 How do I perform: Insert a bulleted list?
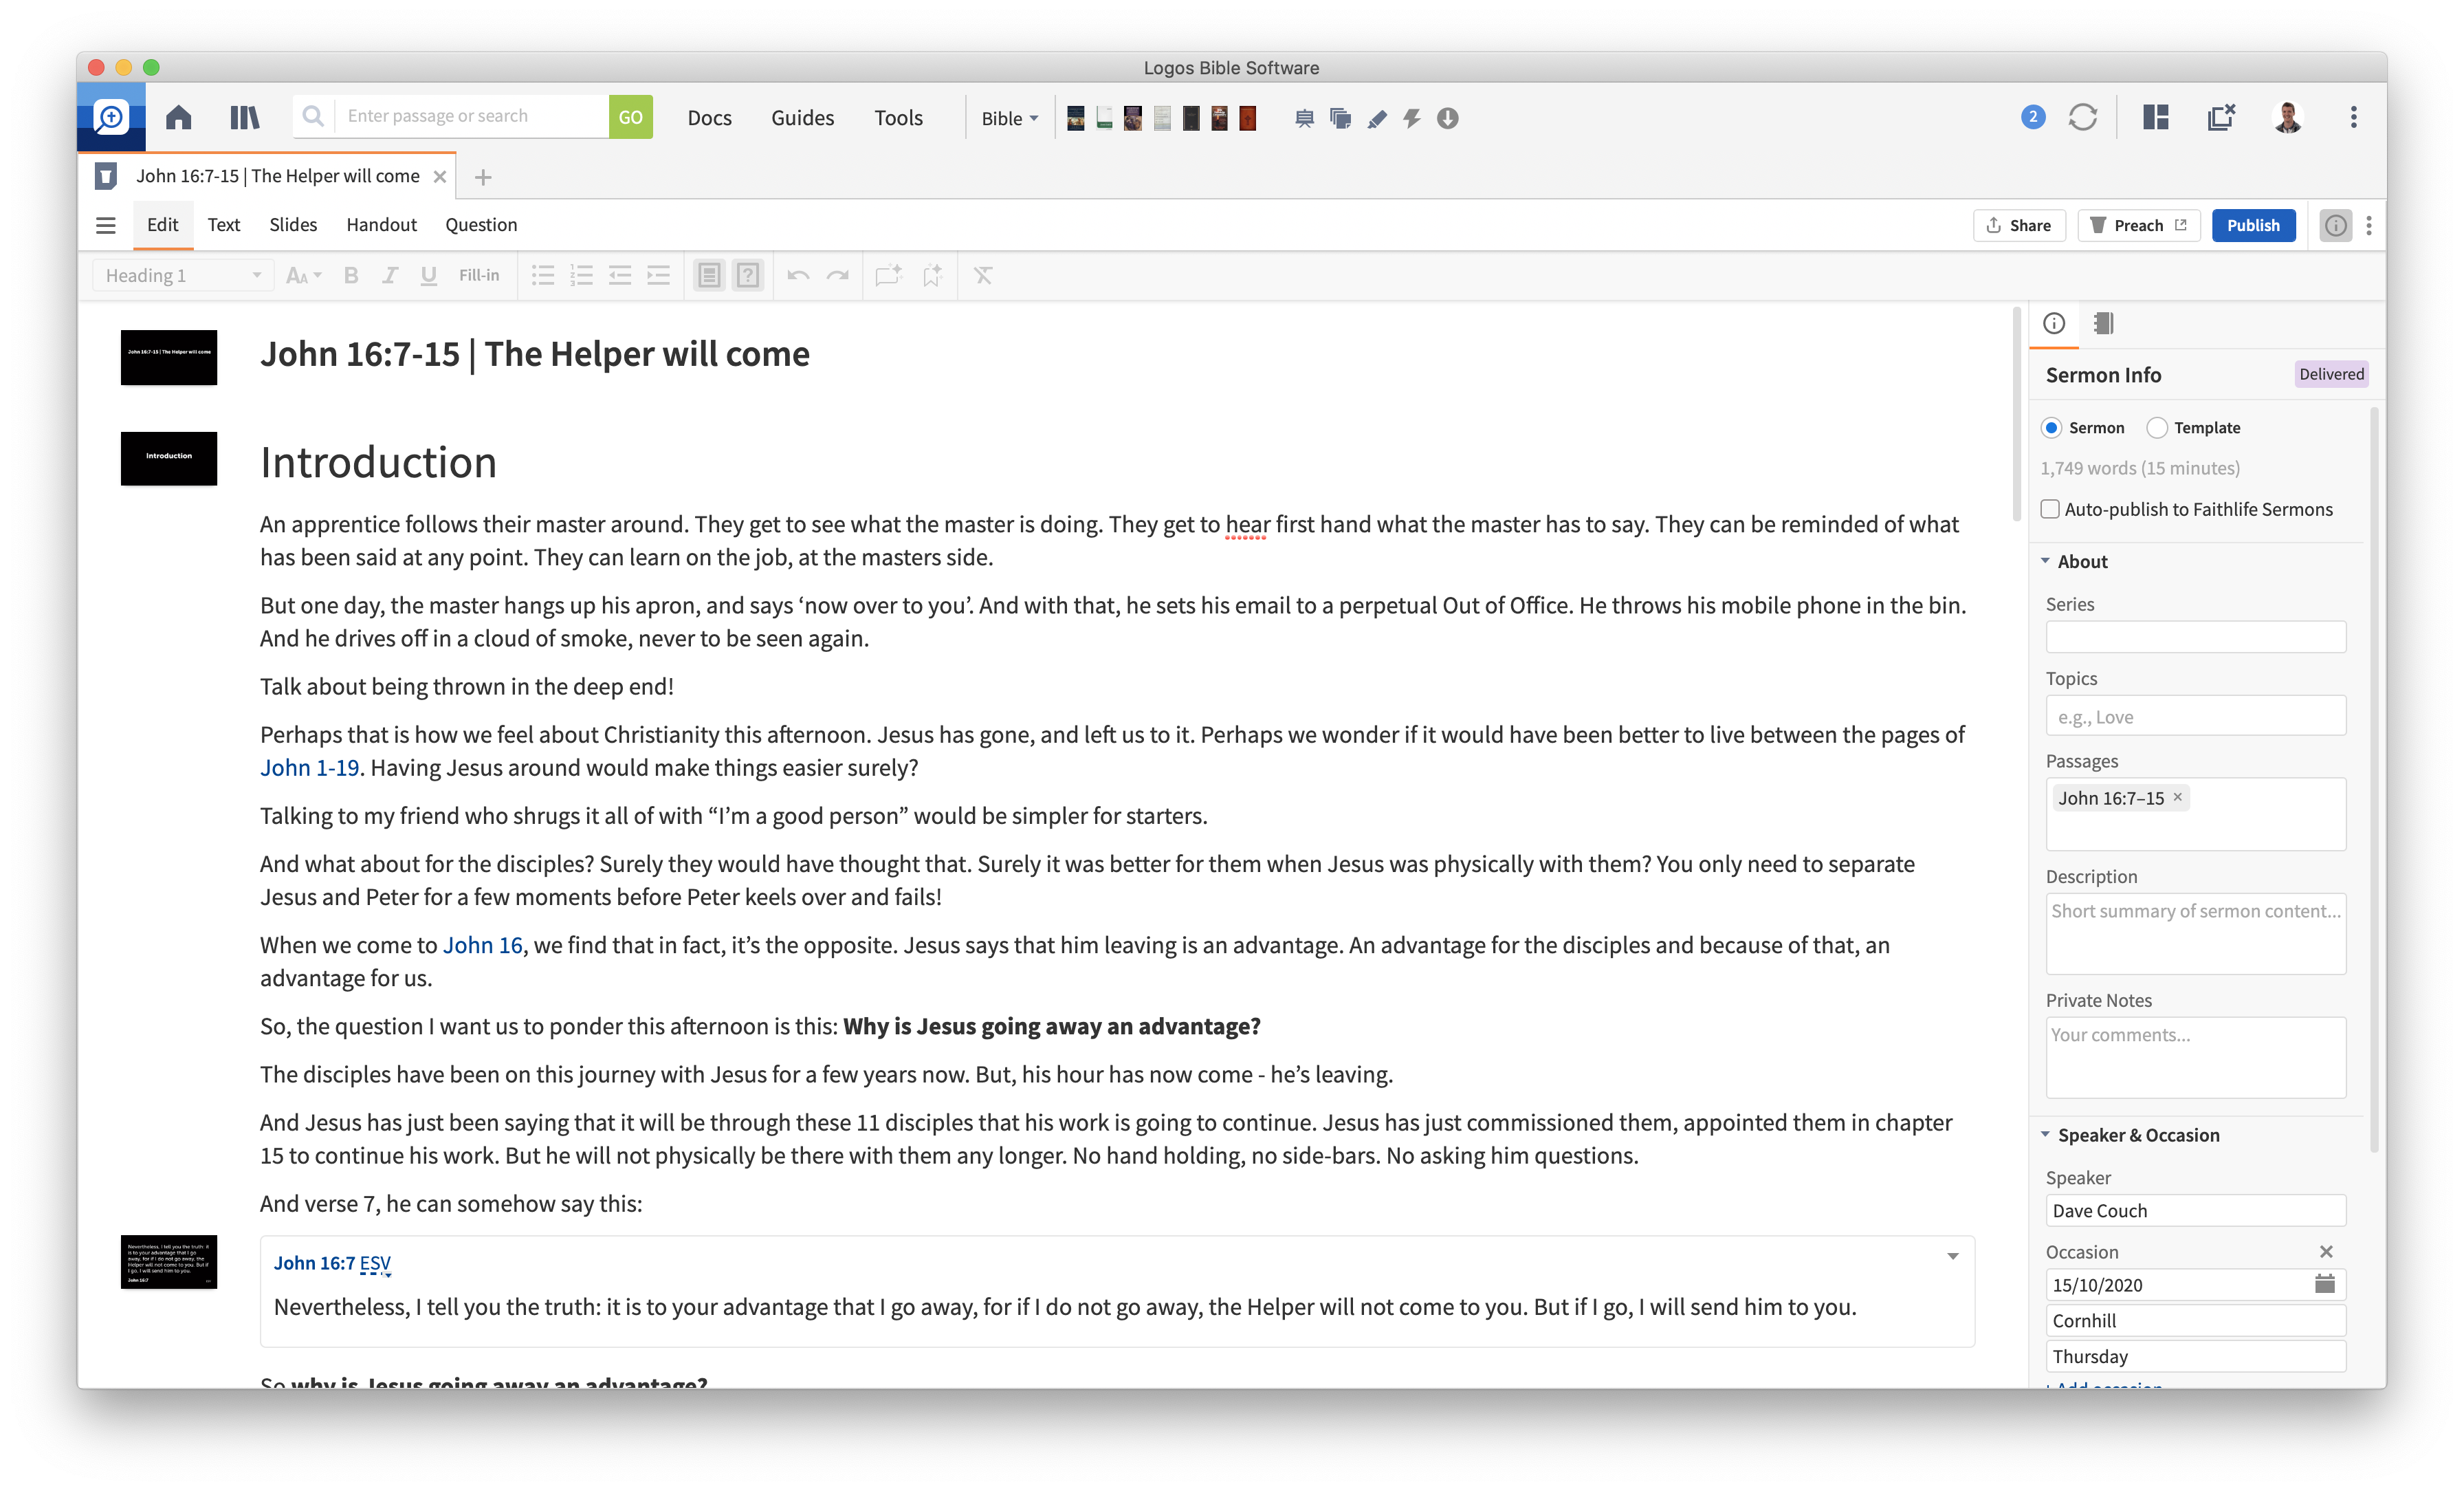(x=543, y=275)
